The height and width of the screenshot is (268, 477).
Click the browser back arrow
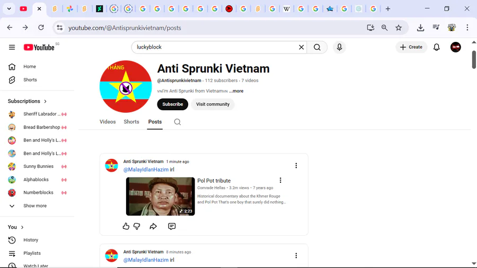[10, 28]
